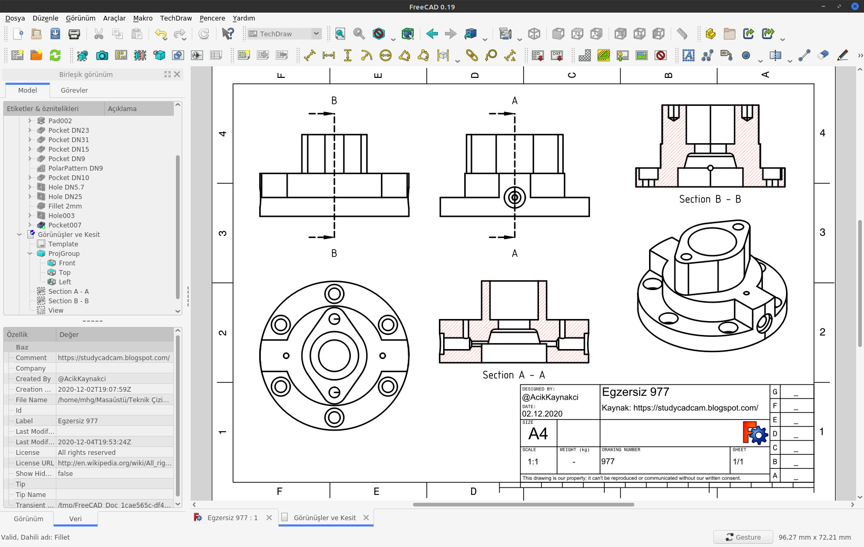Open the Makro menu

pyautogui.click(x=142, y=18)
